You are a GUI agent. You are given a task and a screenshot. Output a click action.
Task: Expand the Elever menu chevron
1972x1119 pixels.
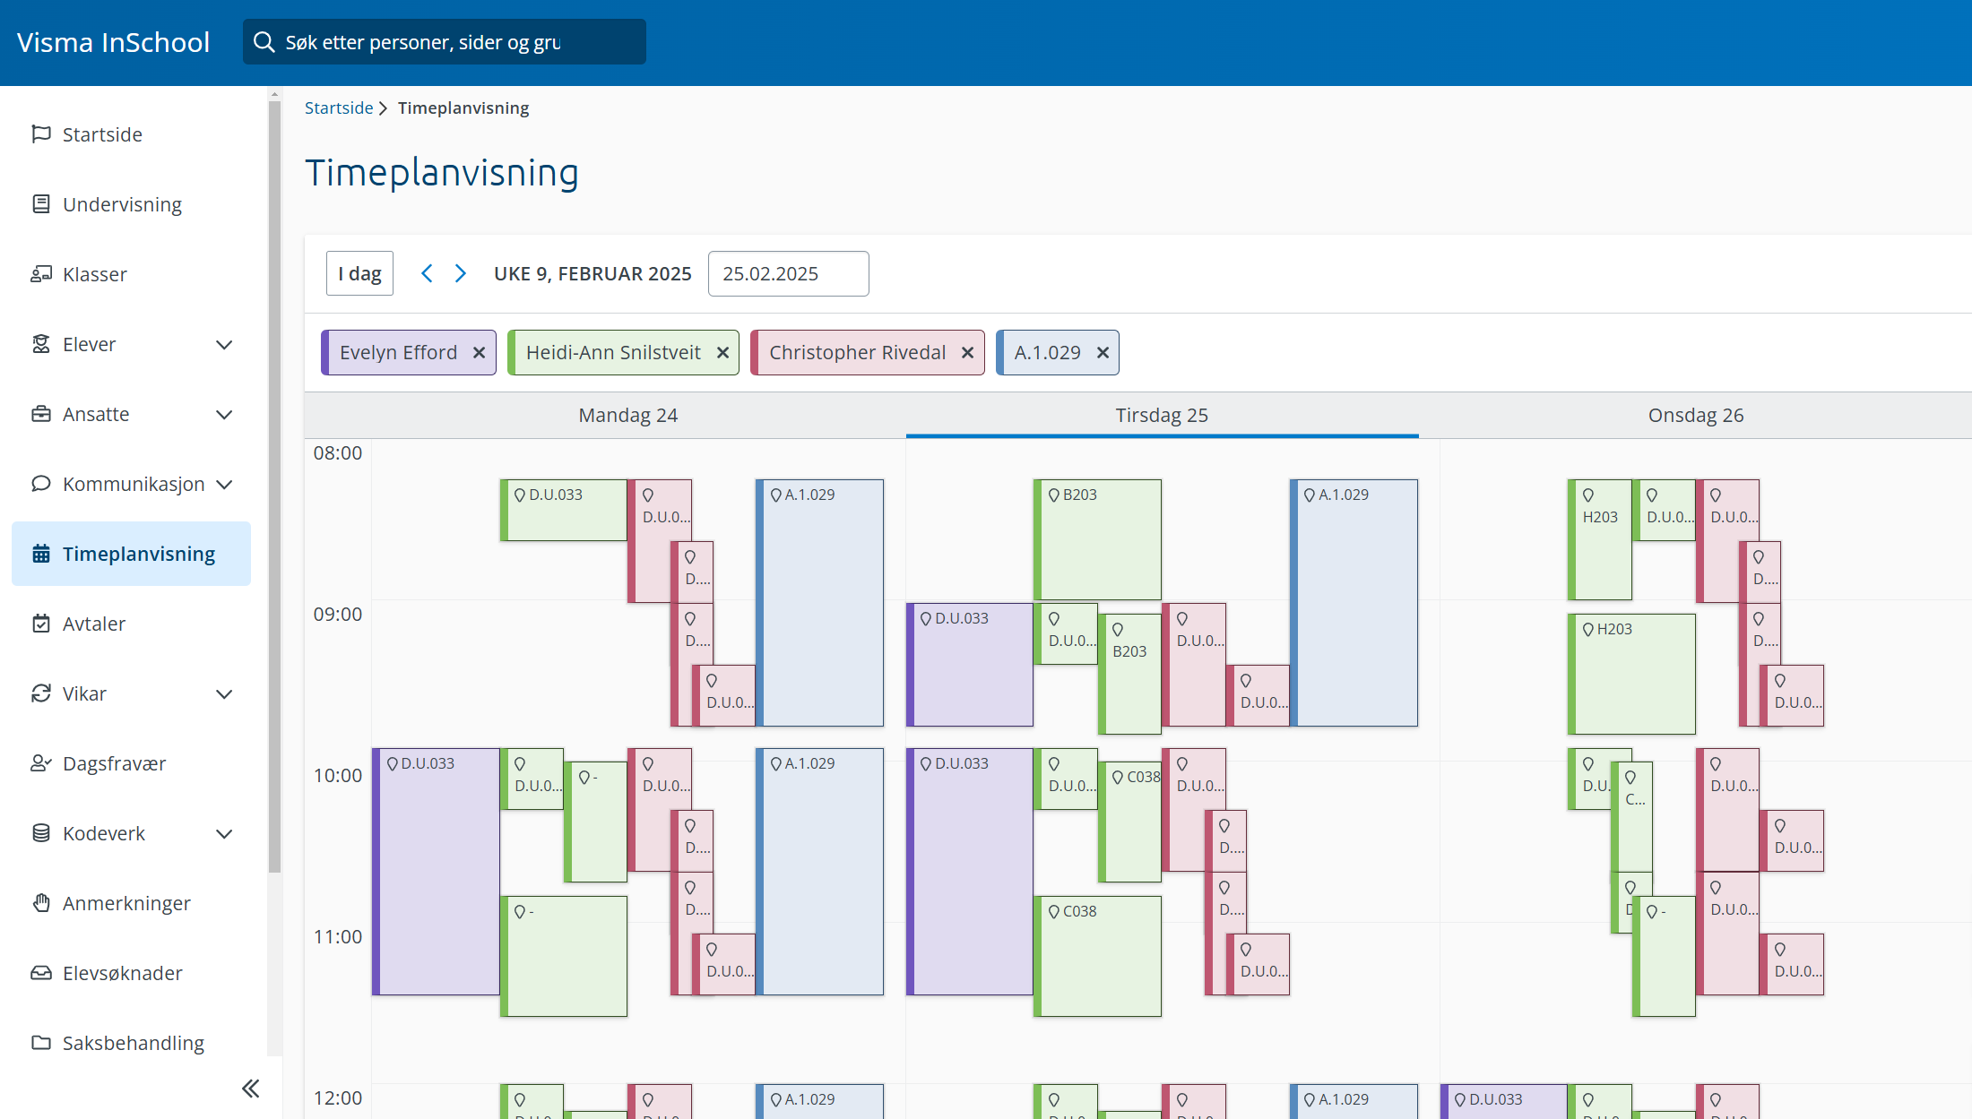click(224, 345)
